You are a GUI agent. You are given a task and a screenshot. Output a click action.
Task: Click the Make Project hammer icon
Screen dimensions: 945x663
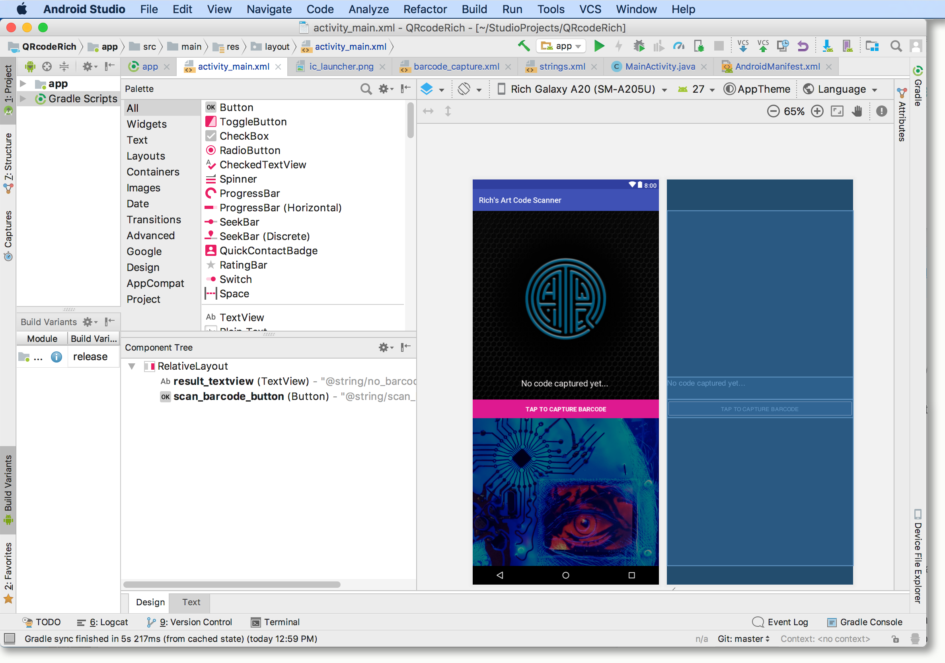(524, 46)
